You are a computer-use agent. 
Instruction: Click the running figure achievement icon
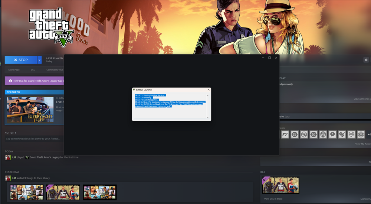pyautogui.click(x=304, y=134)
